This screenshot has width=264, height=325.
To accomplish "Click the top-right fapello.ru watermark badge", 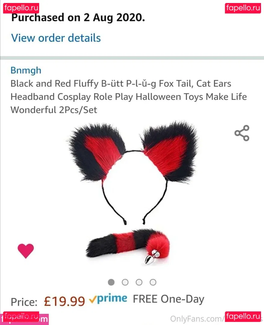I will pyautogui.click(x=243, y=8).
